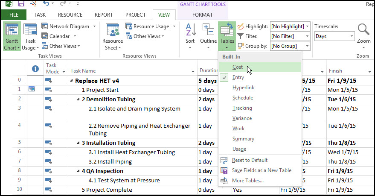This screenshot has width=375, height=196.
Task: Switch to Task Usage view
Action: pyautogui.click(x=30, y=37)
